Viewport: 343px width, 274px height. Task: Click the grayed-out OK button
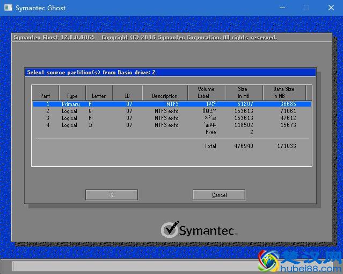(112, 195)
